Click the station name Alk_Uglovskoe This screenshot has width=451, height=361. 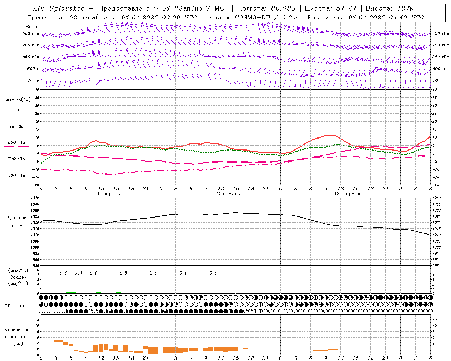click(59, 8)
